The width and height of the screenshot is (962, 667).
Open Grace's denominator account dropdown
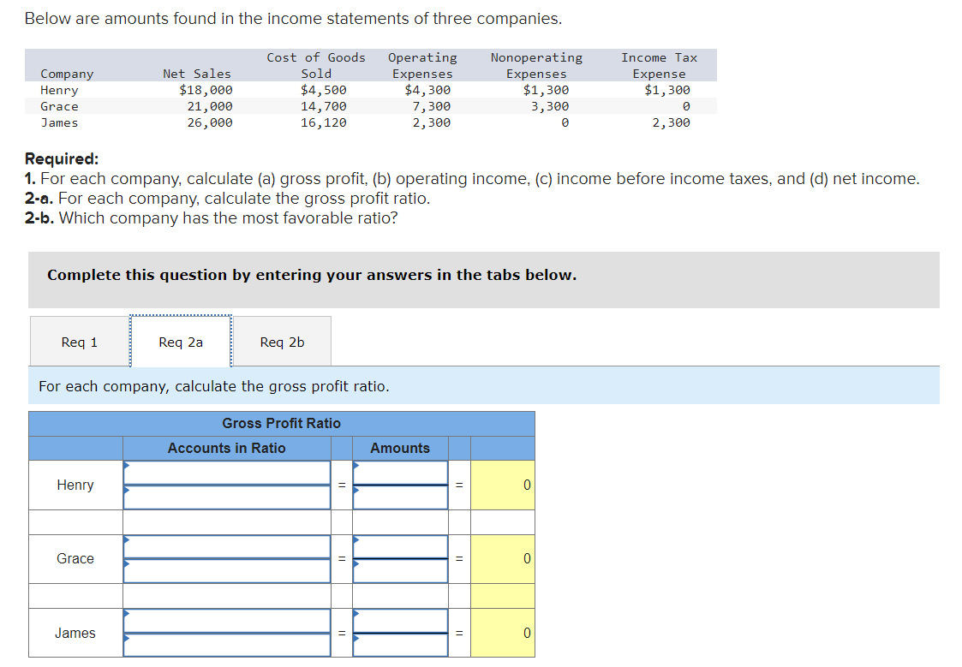tap(226, 571)
